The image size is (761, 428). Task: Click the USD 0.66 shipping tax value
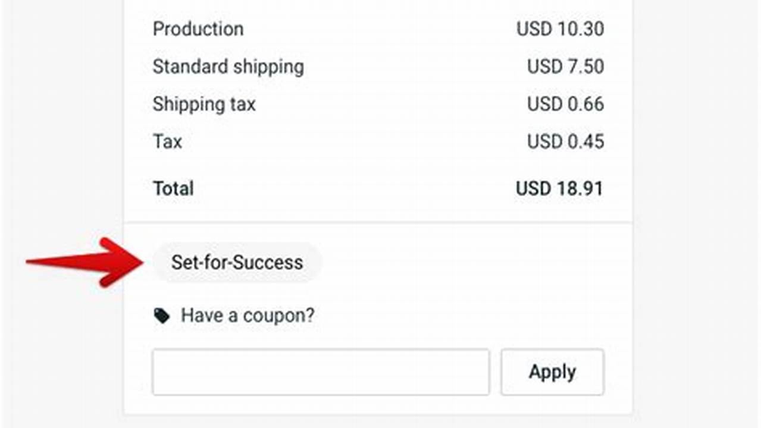(x=565, y=104)
